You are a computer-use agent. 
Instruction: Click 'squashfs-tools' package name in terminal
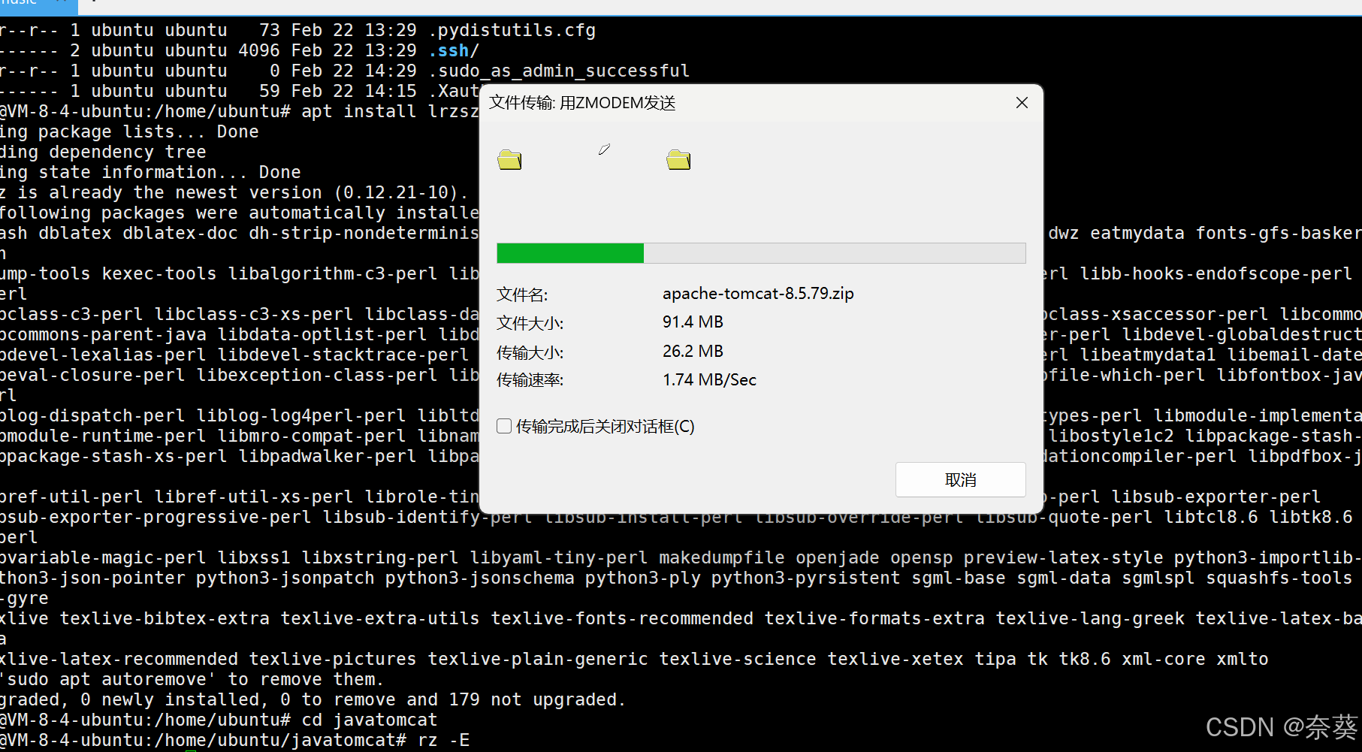pos(1279,578)
